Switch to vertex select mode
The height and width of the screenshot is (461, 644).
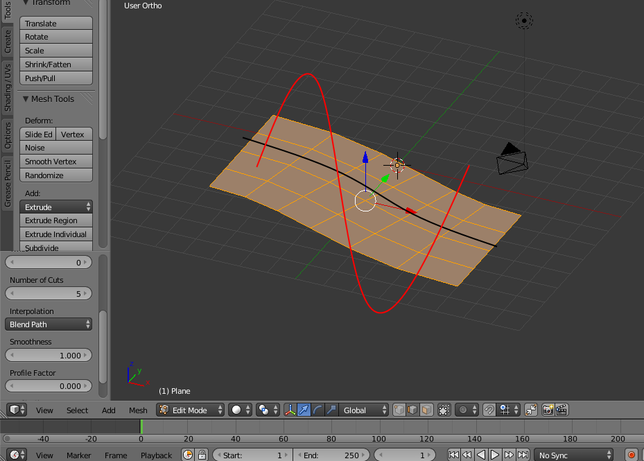[399, 410]
